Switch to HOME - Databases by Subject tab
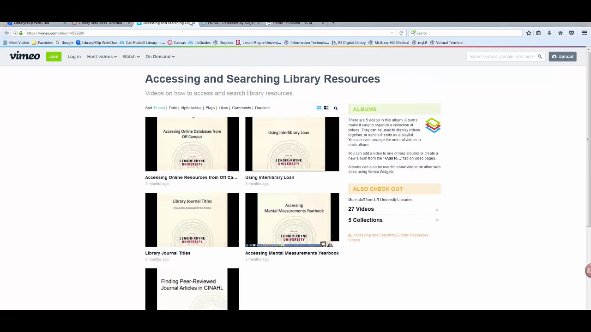The image size is (591, 332). (231, 23)
